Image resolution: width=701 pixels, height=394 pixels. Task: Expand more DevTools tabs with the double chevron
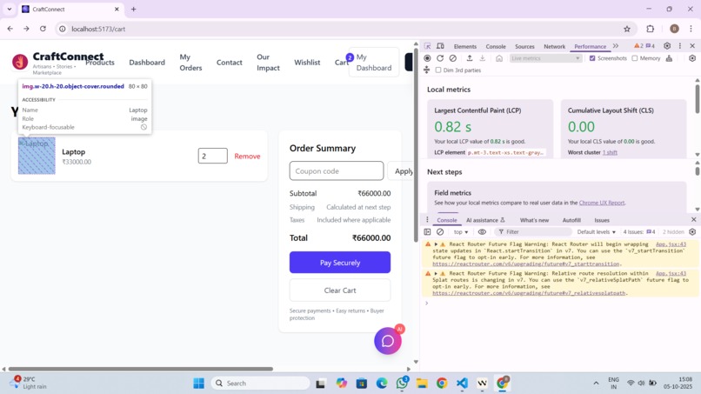[616, 45]
